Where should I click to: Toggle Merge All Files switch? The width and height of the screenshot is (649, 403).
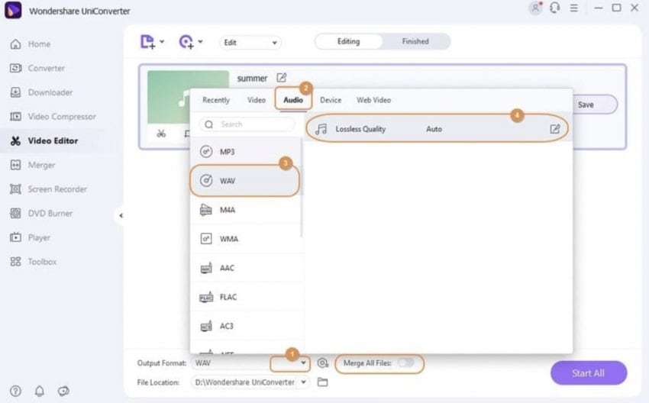pos(405,363)
